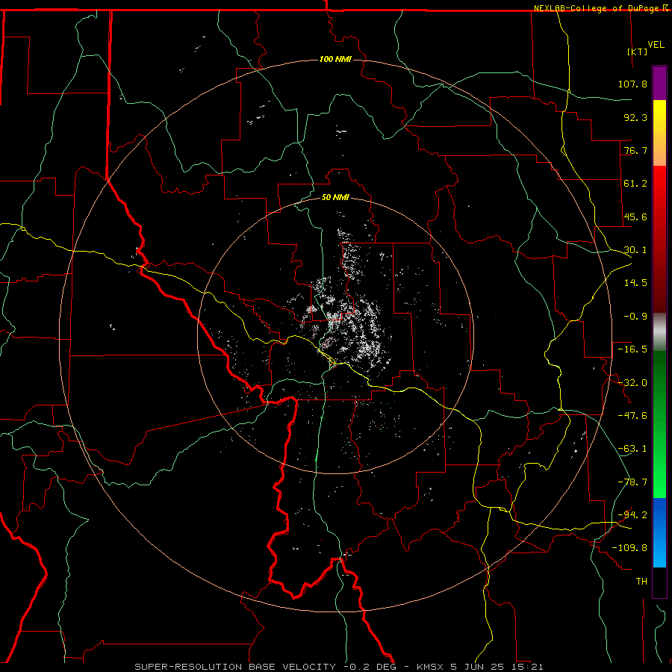Image resolution: width=672 pixels, height=672 pixels.
Task: Click the -109.8 velocity scale value
Action: pyautogui.click(x=629, y=548)
